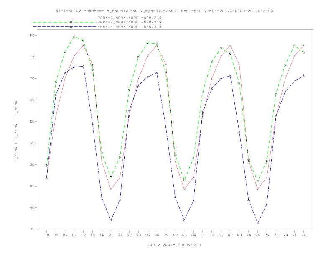Screen dimensions: 331x256
Task: Select legend entry PARM=O_MEAN MODEL=NAM/218
Action: click(x=130, y=18)
